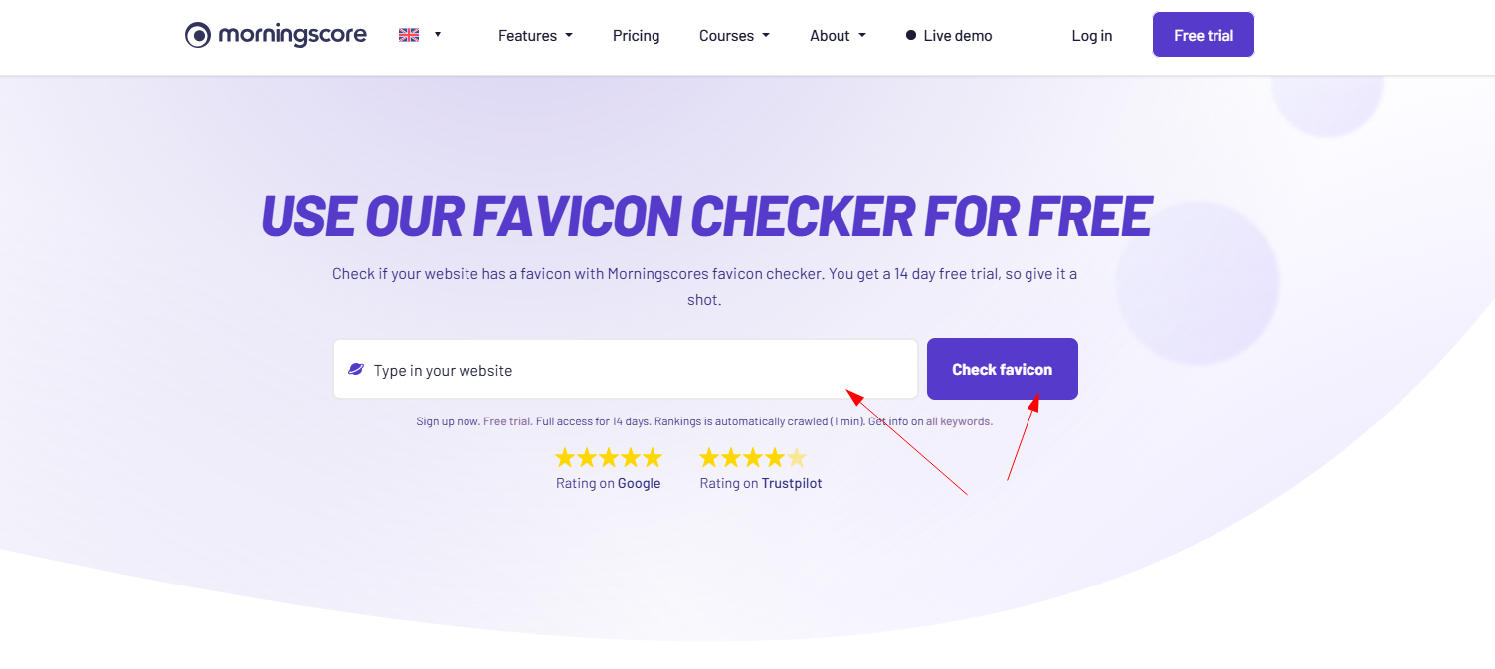This screenshot has width=1495, height=669.
Task: Open the Live demo menu item
Action: click(957, 35)
